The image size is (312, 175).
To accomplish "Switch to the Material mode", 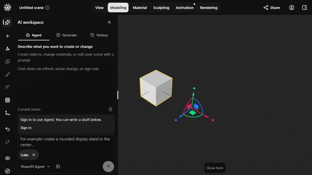I will [140, 7].
